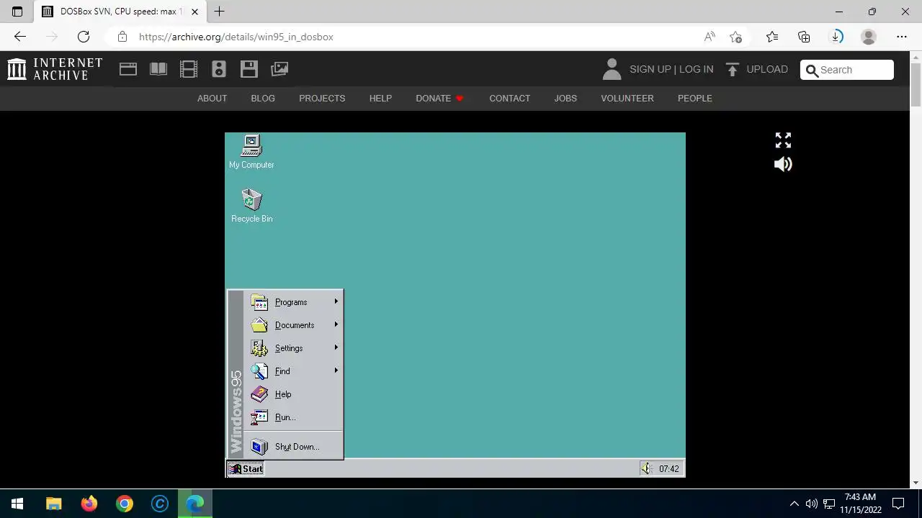The height and width of the screenshot is (518, 922).
Task: Expand the Programs submenu arrow
Action: 336,301
